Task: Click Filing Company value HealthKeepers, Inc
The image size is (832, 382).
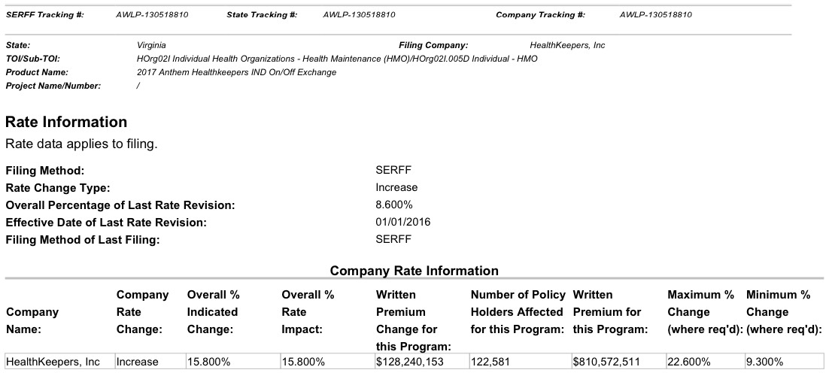Action: point(567,45)
